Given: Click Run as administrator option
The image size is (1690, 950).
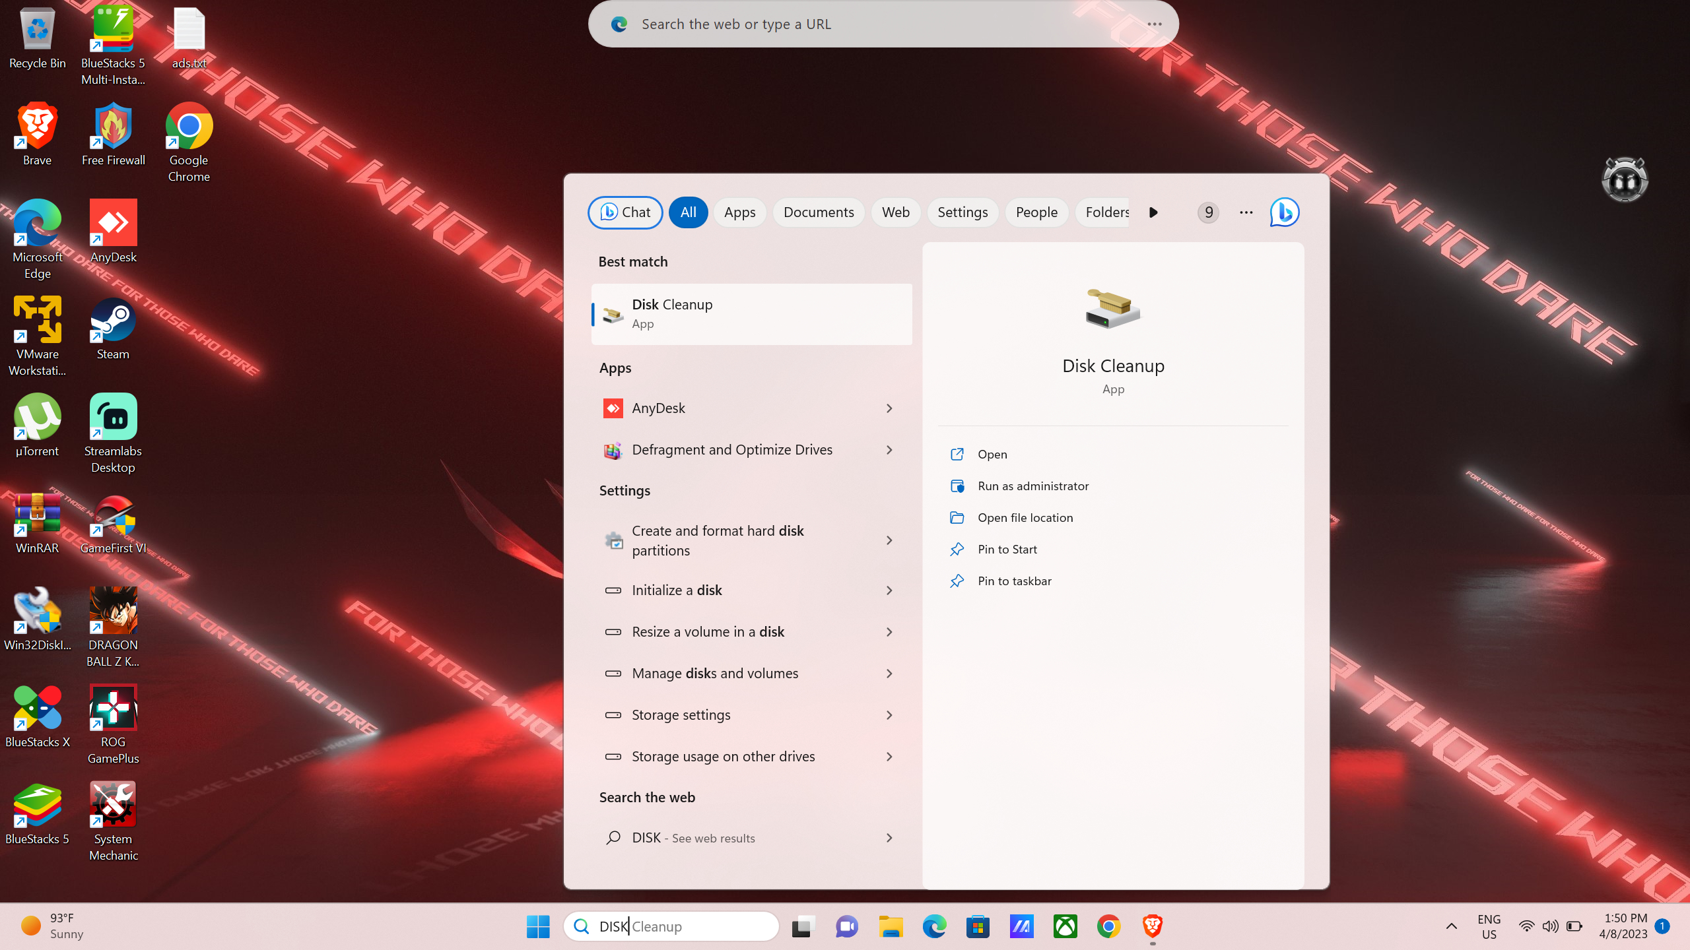Looking at the screenshot, I should 1033,485.
